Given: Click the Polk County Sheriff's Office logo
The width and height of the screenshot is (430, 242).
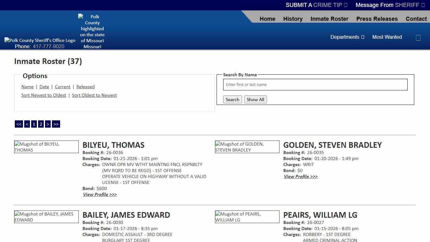Looking at the screenshot, I should [40, 40].
